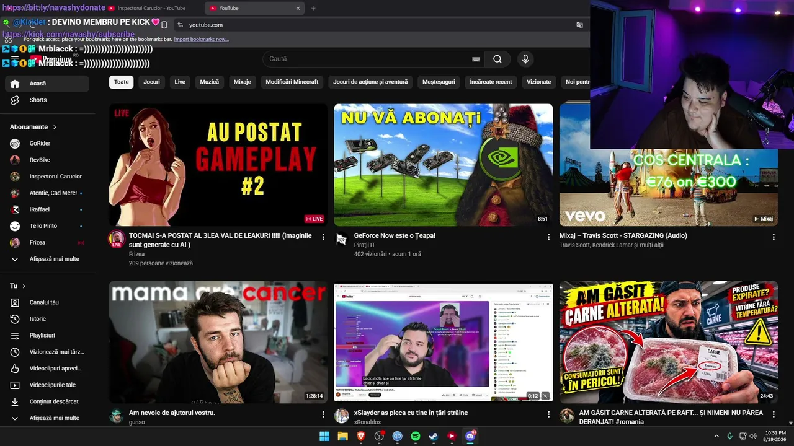Open liked videos thumbs-up icon

[15, 369]
